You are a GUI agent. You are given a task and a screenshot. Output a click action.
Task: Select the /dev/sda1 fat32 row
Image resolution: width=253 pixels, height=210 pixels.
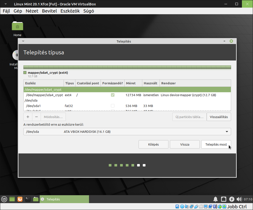click(127, 106)
